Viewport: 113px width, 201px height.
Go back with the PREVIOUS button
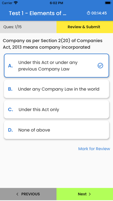28,194
